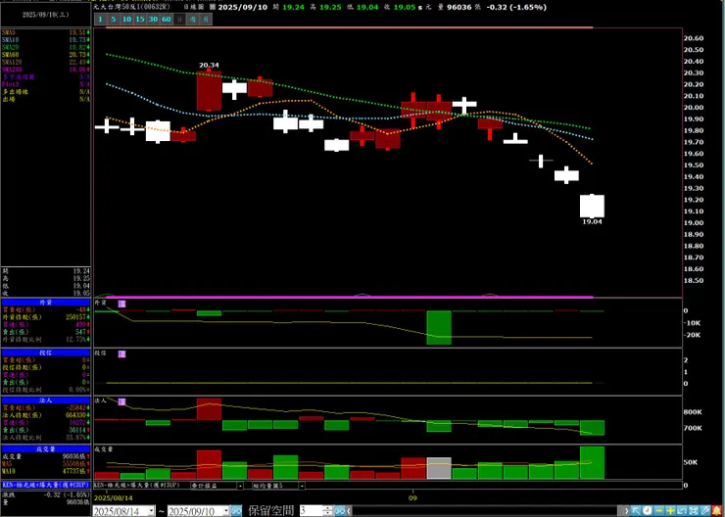The height and width of the screenshot is (517, 725).
Task: Click the 法人 panel settings icon
Action: tap(122, 402)
